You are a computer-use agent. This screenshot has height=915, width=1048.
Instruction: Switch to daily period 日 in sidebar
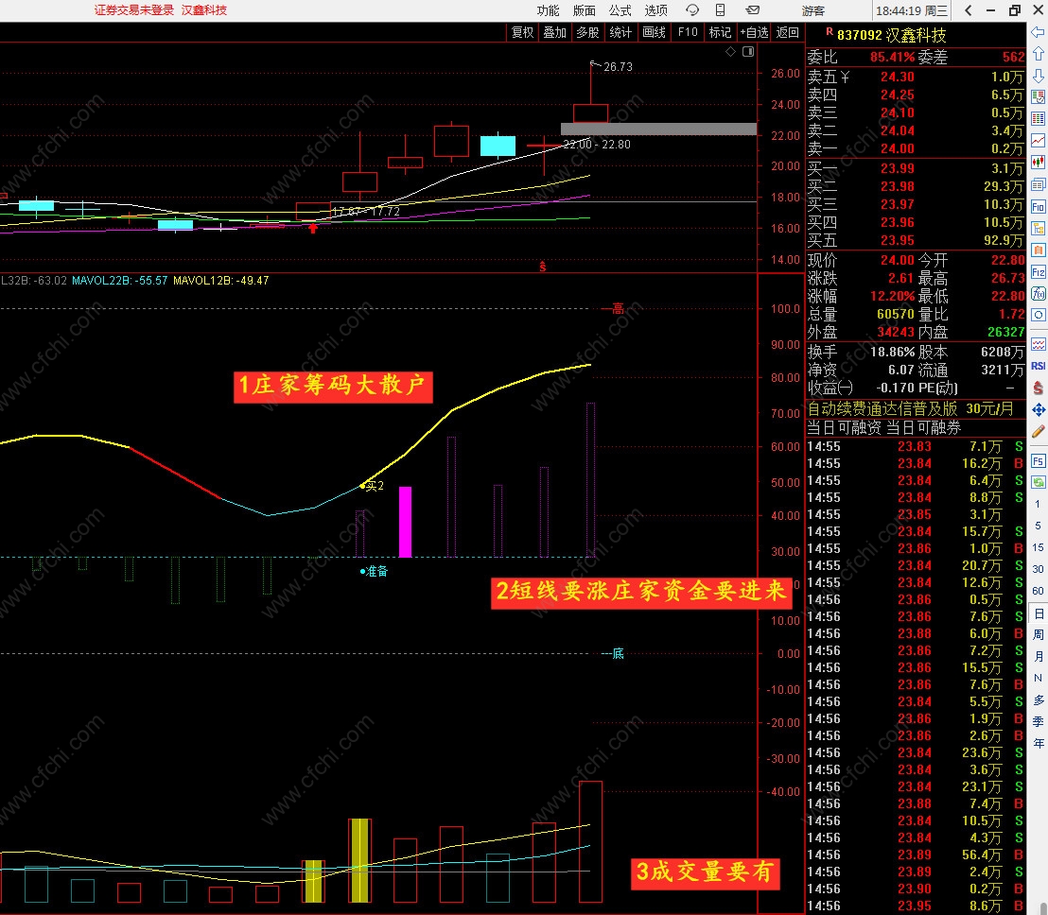(x=1038, y=613)
